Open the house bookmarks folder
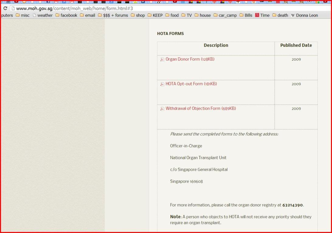332x233 pixels. pyautogui.click(x=202, y=15)
